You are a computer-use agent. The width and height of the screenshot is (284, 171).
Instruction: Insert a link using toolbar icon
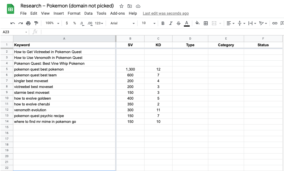click(275, 23)
